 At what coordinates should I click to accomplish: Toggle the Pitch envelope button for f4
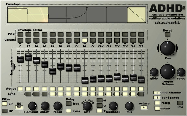click(53, 34)
